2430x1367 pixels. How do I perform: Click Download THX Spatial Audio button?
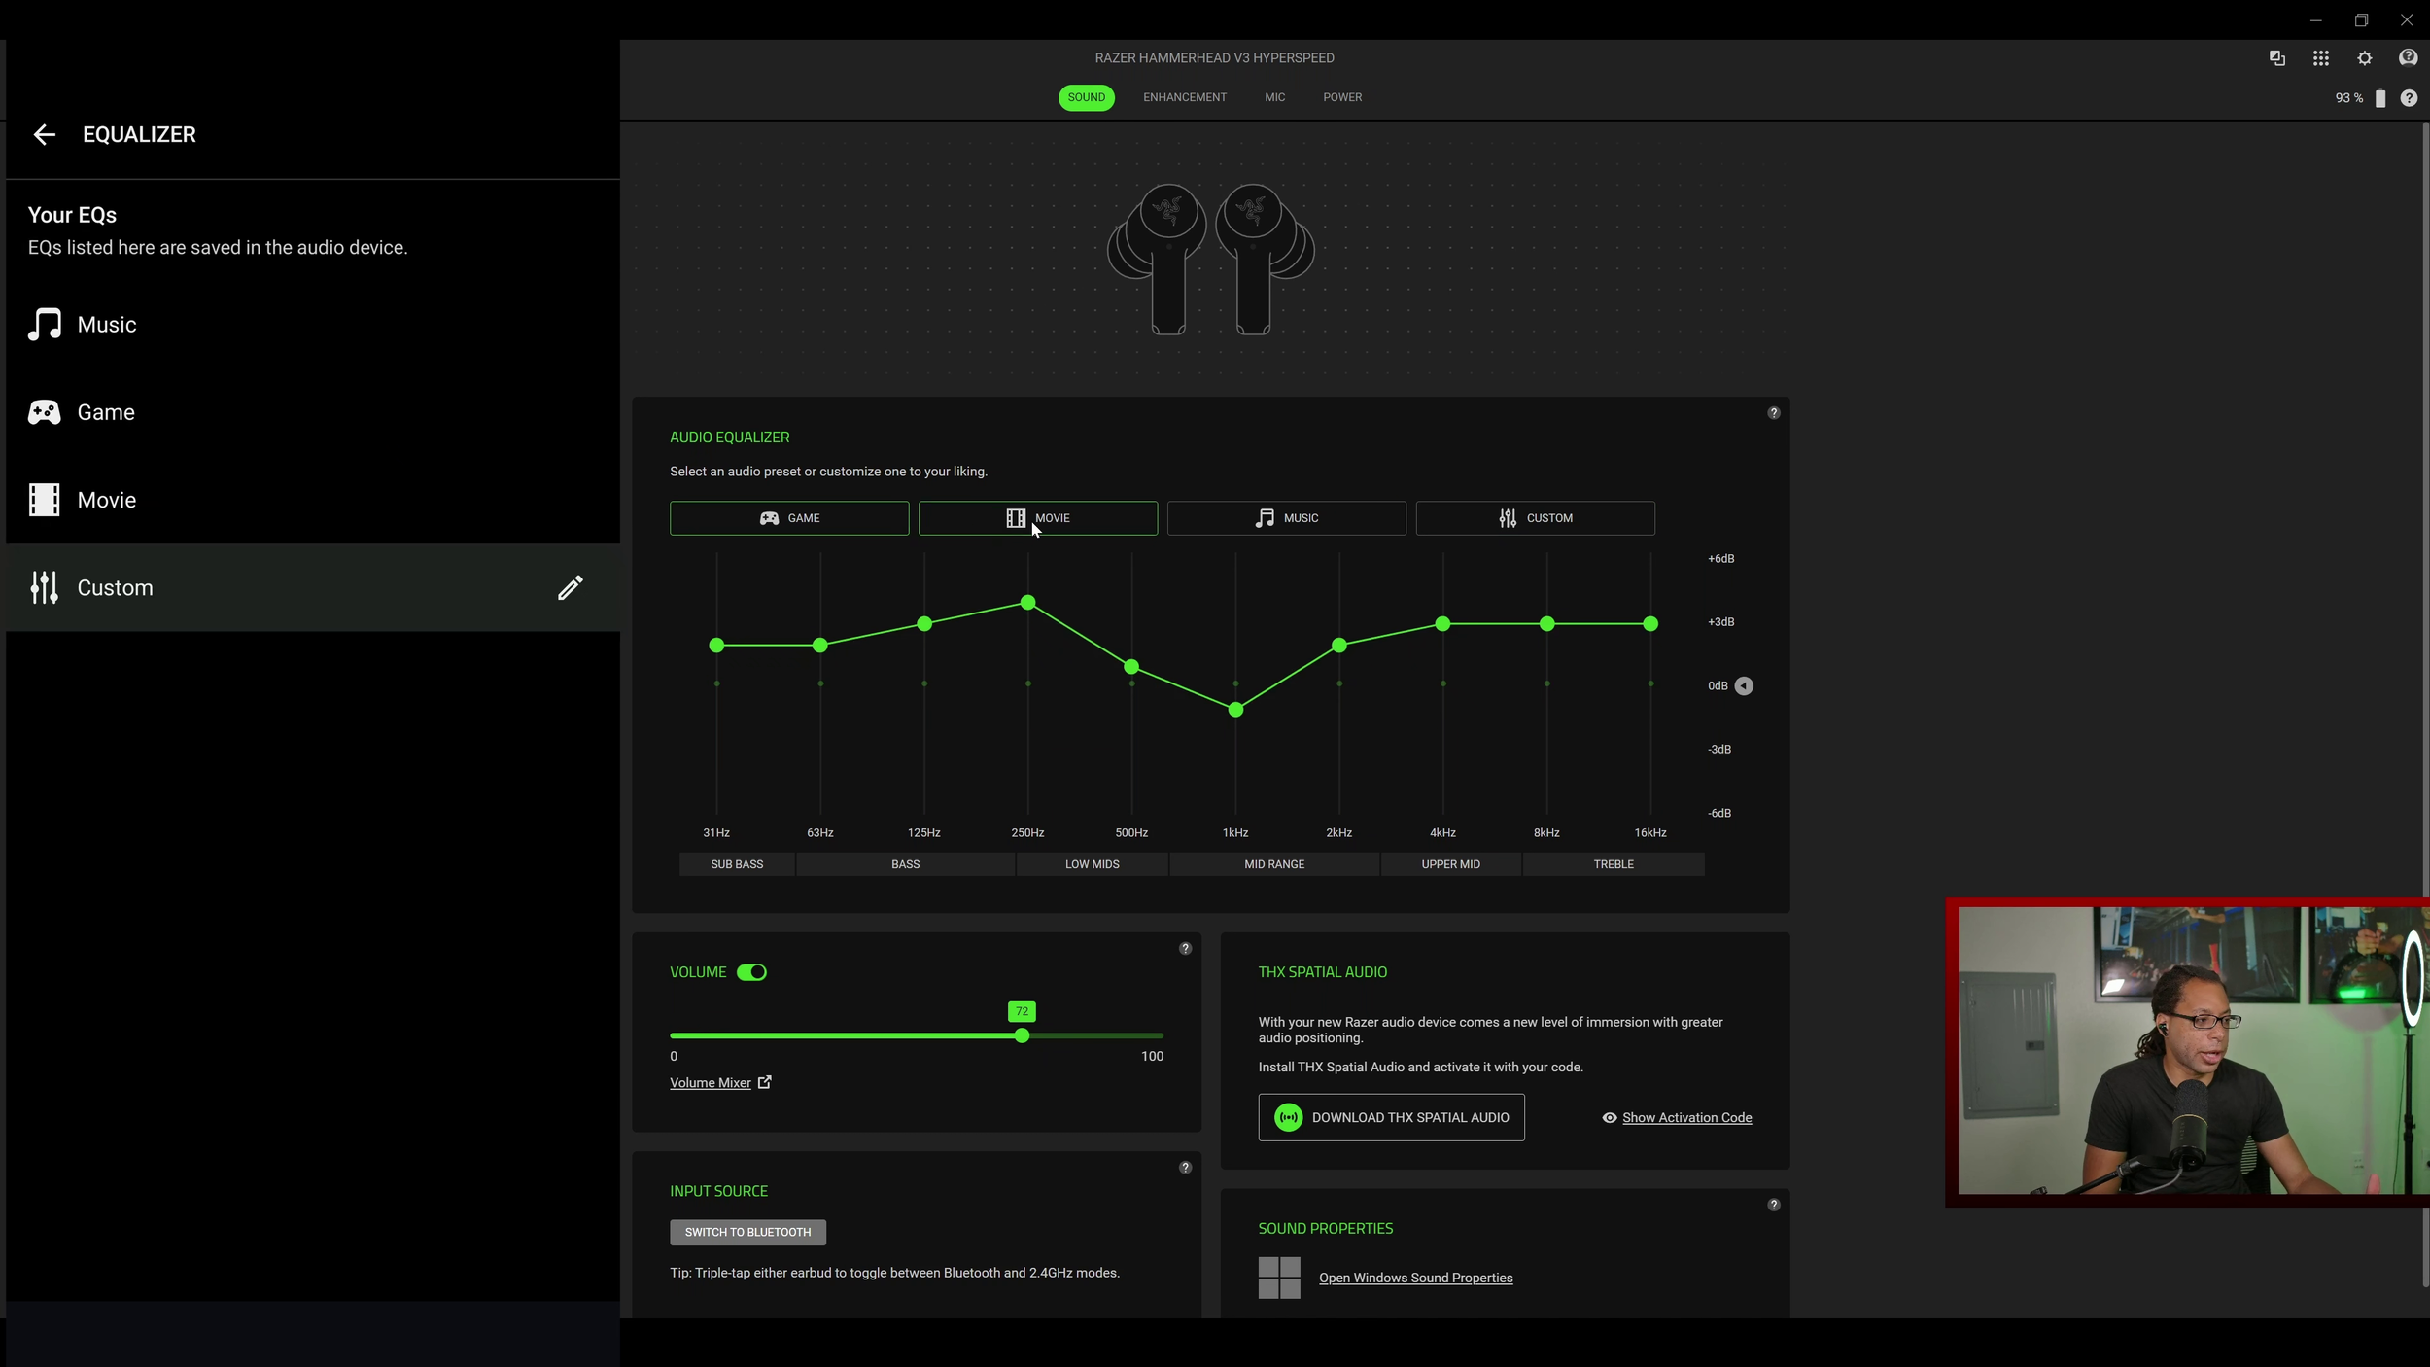point(1392,1118)
